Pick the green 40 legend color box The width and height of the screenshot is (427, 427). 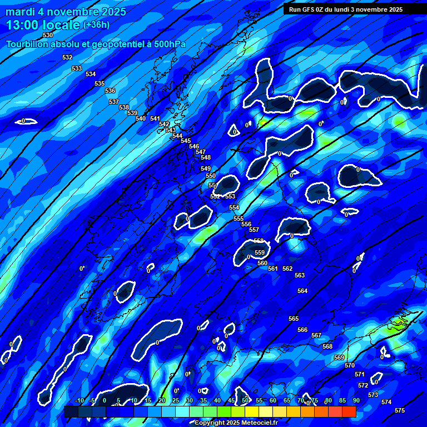pyautogui.click(x=210, y=412)
